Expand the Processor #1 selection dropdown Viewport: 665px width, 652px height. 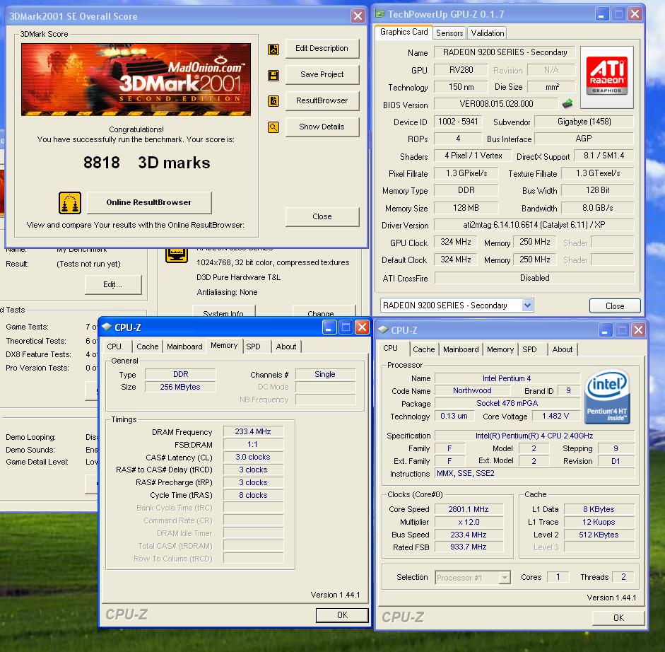pyautogui.click(x=505, y=578)
